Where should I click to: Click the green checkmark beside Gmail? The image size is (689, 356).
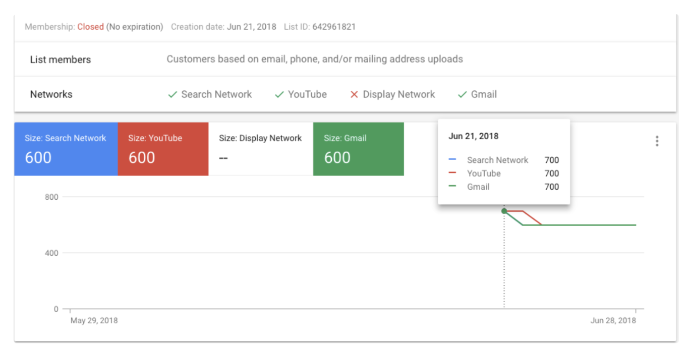pos(462,95)
